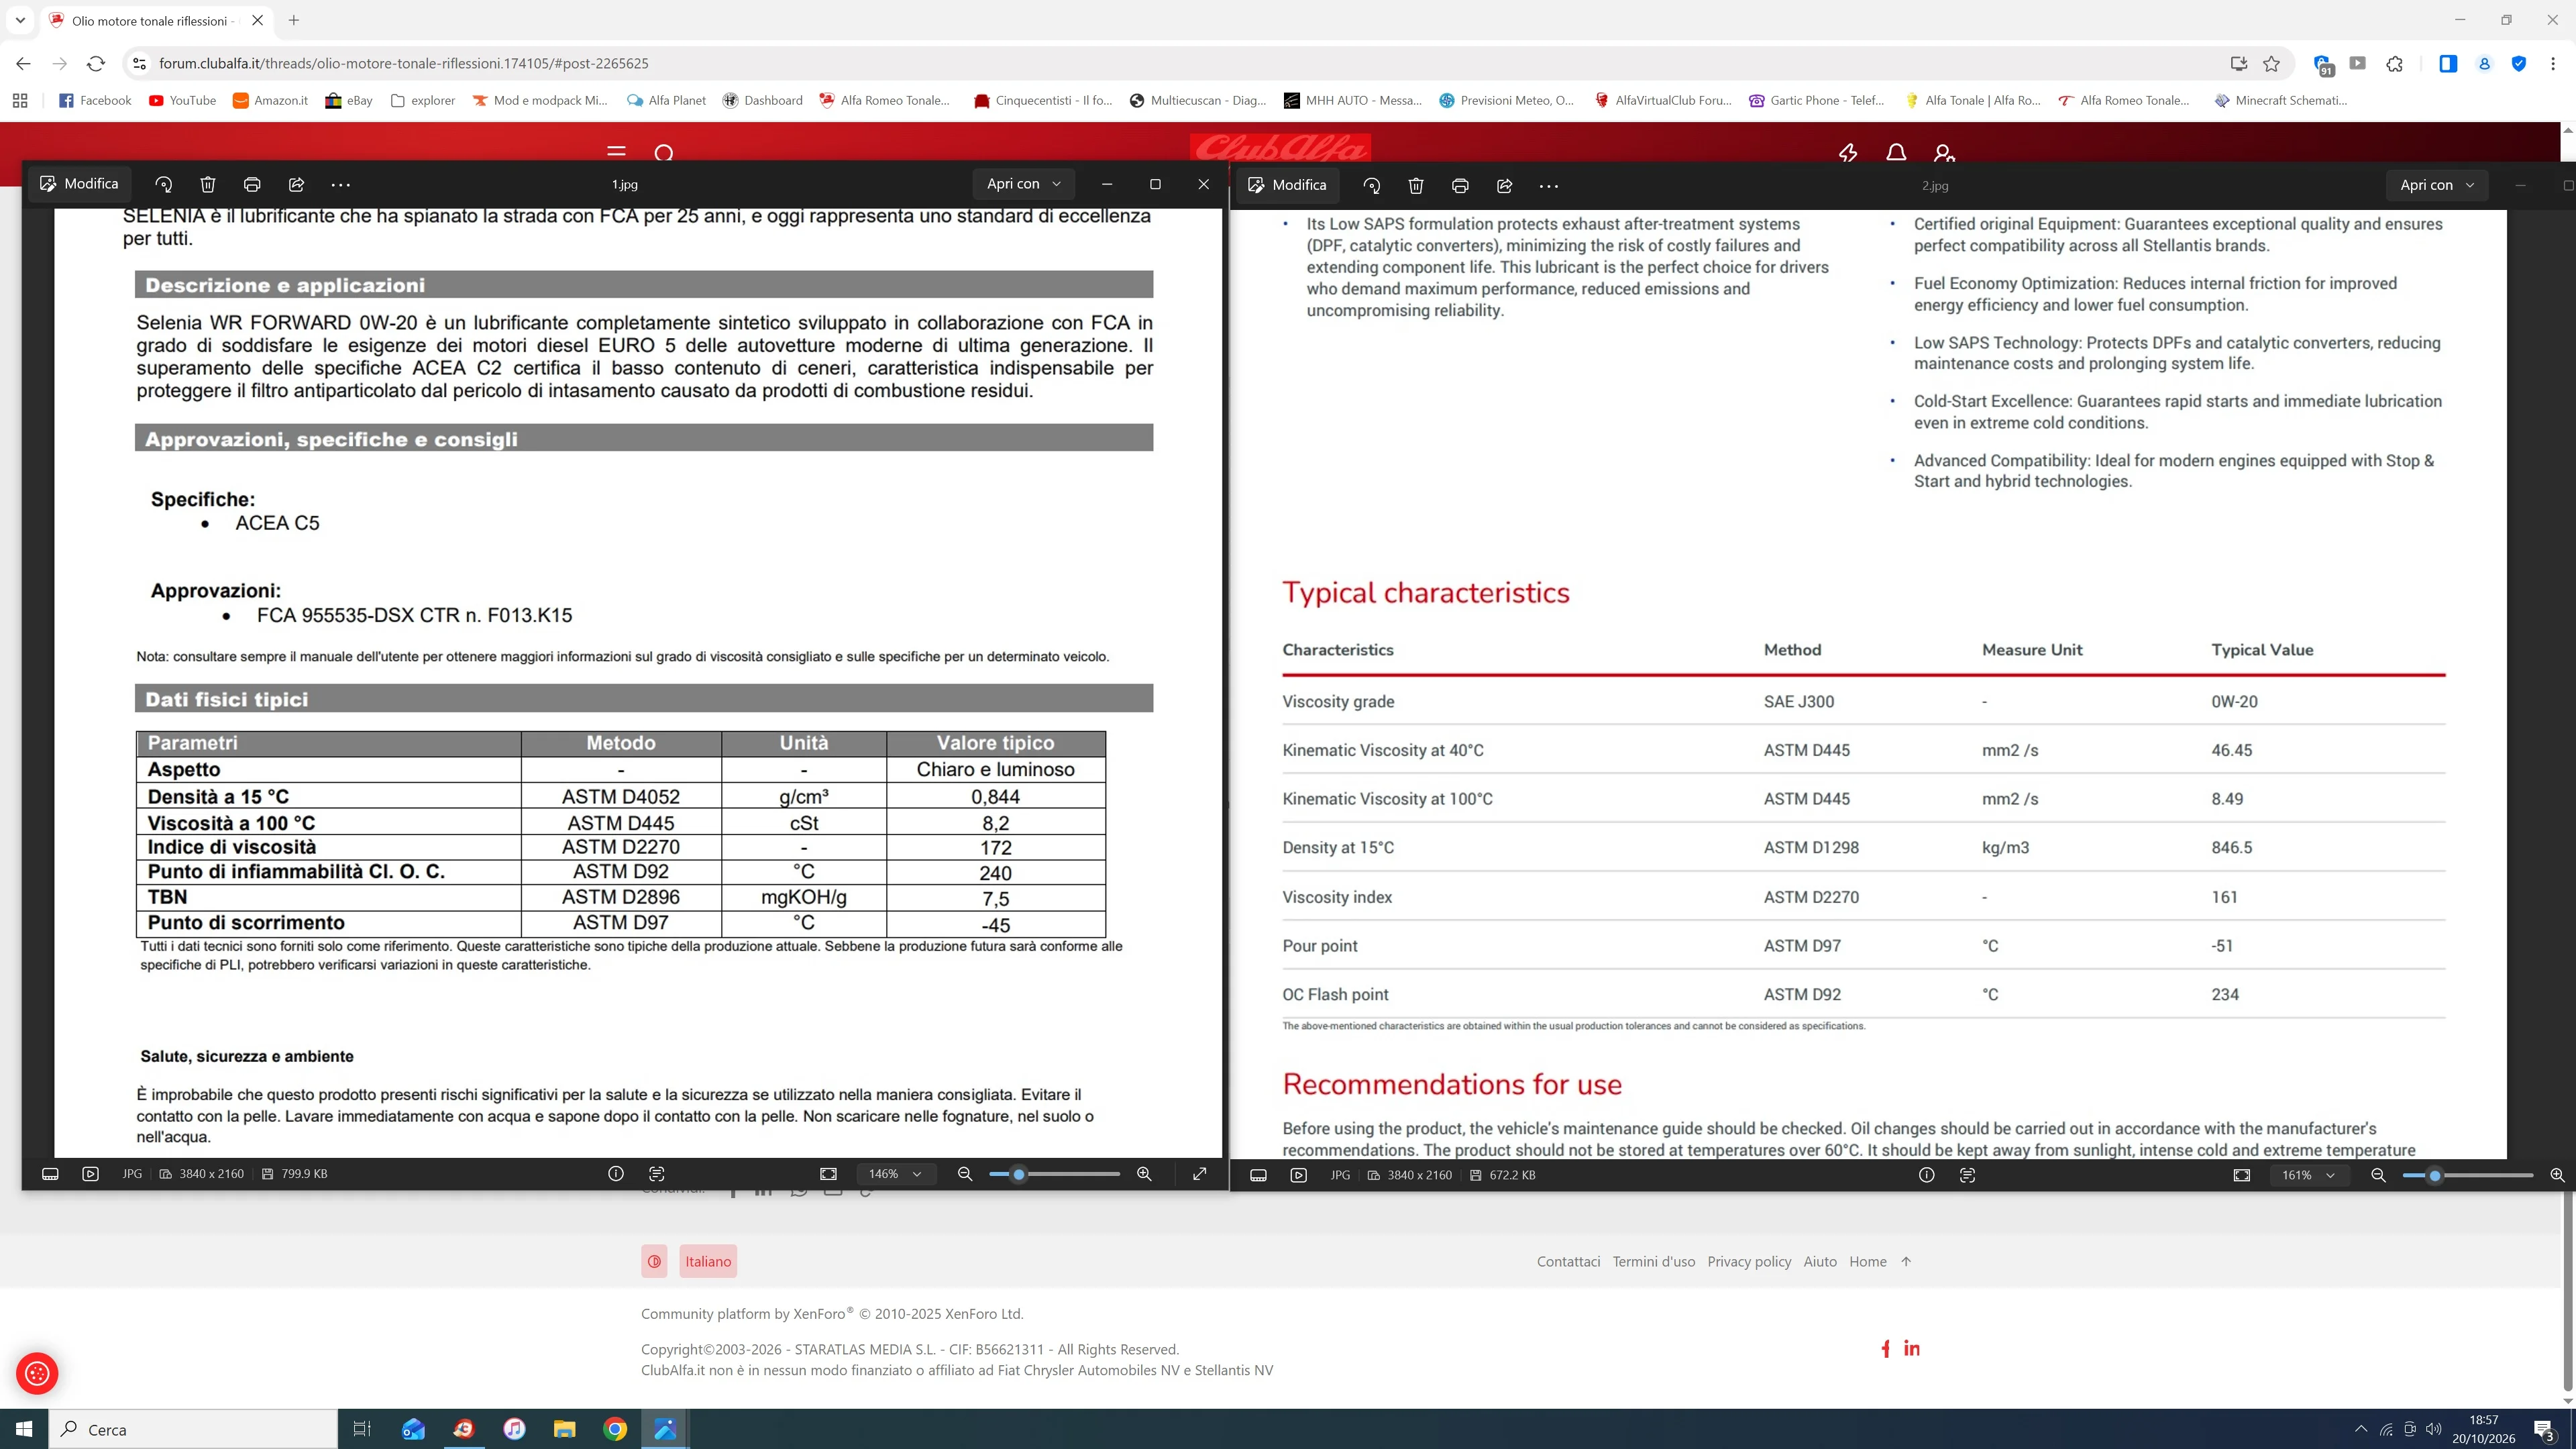Toggle filmstrip view in the 2.jpg viewer
The height and width of the screenshot is (1449, 2576).
pos(1258,1175)
